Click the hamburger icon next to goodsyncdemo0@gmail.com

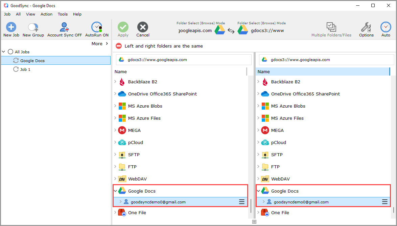pos(242,202)
